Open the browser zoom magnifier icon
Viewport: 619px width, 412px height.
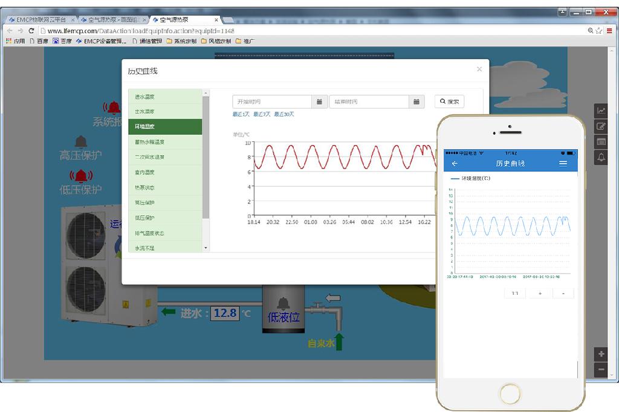[591, 30]
